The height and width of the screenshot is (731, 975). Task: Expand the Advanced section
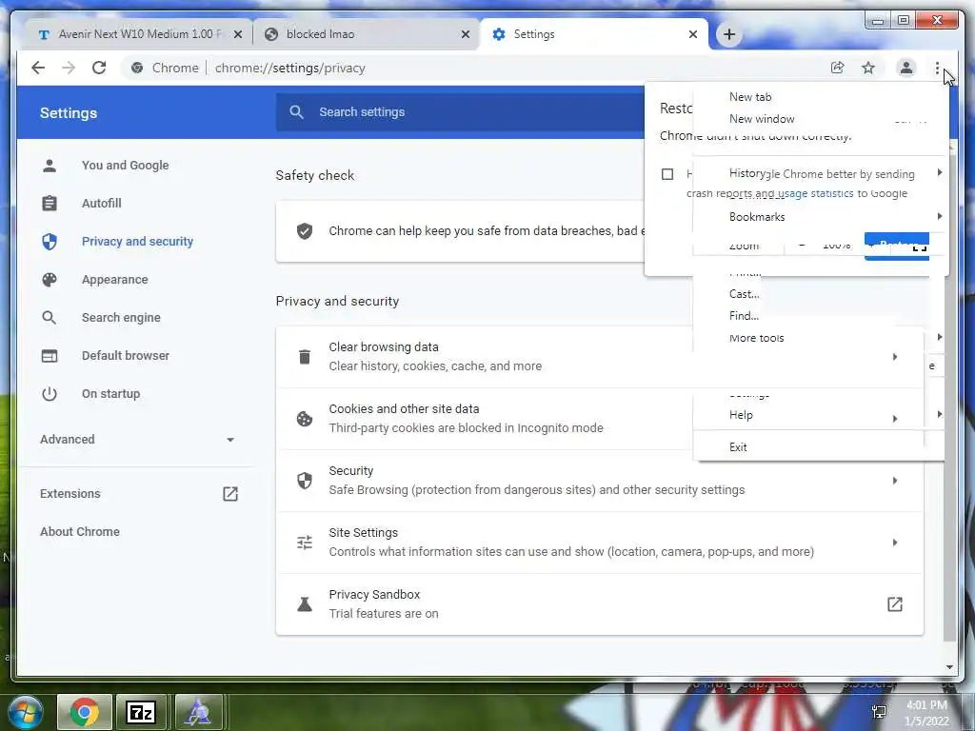137,440
